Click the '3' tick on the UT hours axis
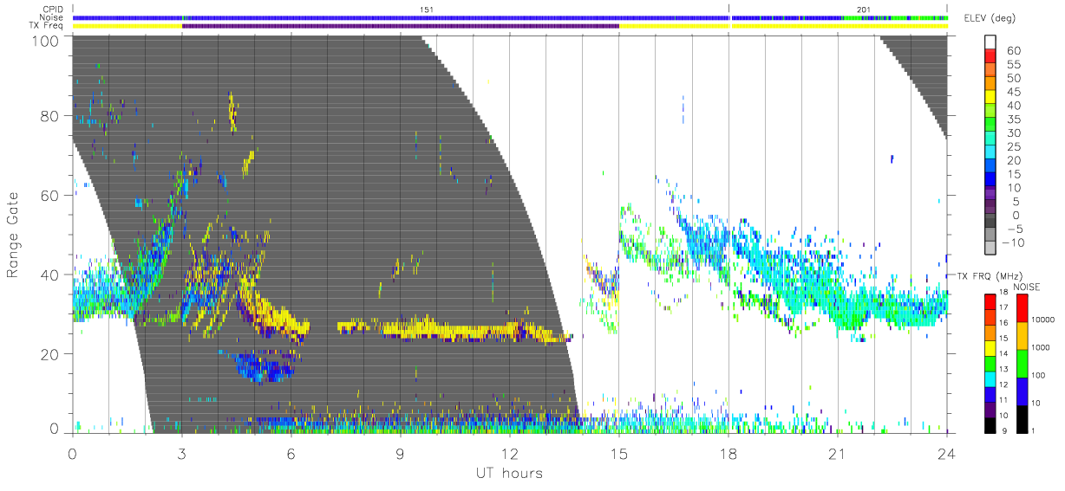Viewport: 1065px width, 491px height. click(x=181, y=453)
